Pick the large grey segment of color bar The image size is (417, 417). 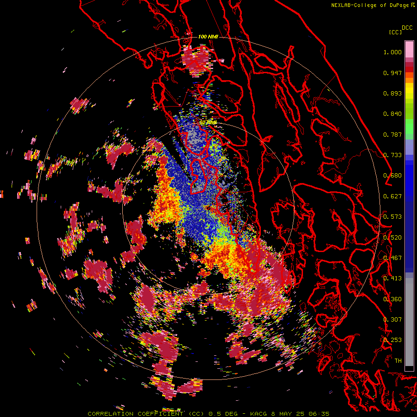pos(409,324)
